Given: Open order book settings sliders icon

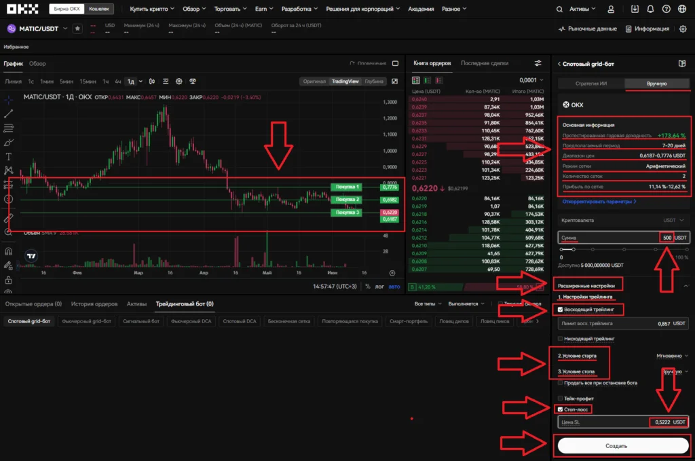Looking at the screenshot, I should 538,63.
